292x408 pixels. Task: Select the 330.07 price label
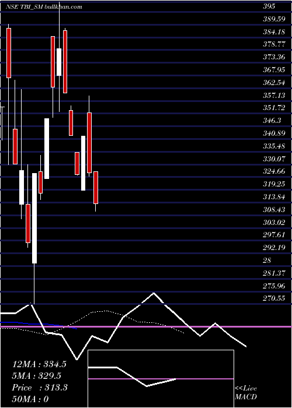[274, 159]
